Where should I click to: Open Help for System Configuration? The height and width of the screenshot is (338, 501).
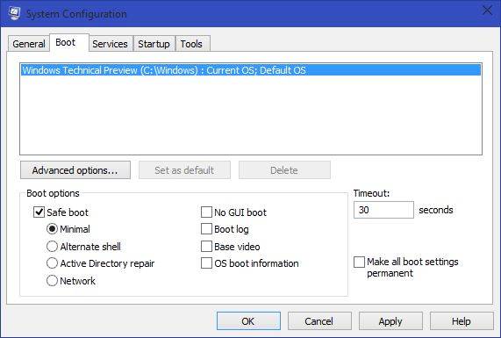pos(462,321)
